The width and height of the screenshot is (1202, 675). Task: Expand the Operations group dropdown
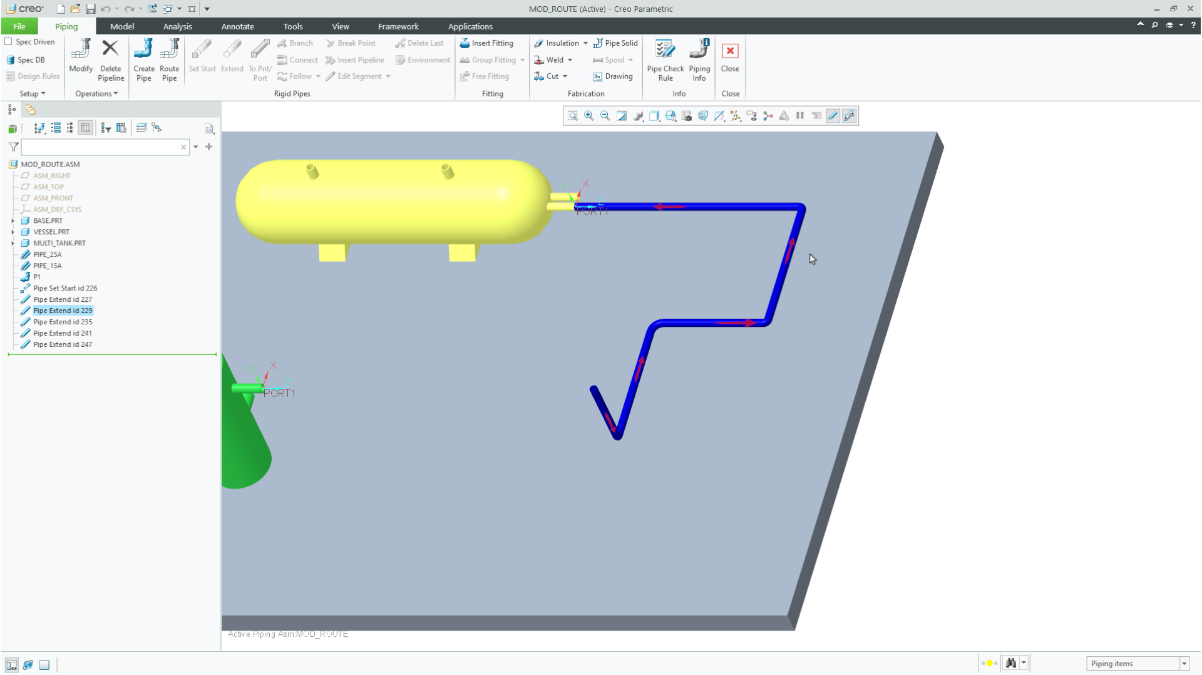[x=96, y=94]
